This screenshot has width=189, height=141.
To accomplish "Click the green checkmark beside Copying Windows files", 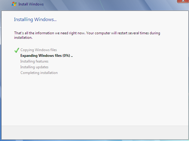I will click(17, 50).
